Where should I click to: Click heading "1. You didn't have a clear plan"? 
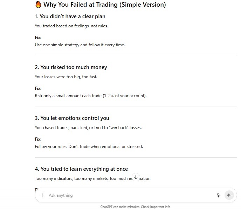(x=70, y=16)
